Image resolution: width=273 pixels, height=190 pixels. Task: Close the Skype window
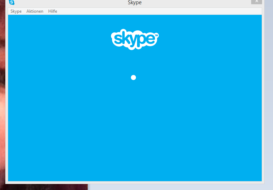tap(256, 2)
